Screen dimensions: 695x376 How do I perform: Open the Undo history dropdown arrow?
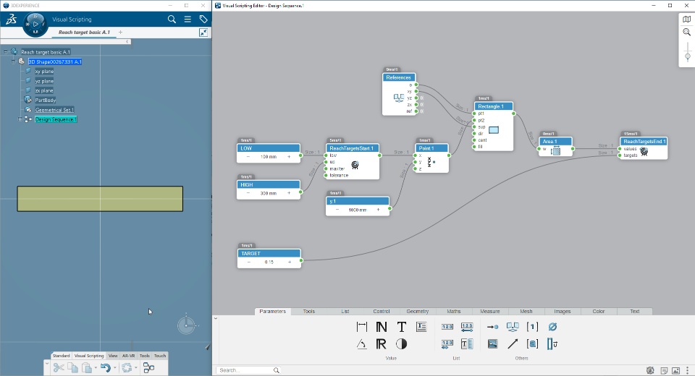coord(115,368)
